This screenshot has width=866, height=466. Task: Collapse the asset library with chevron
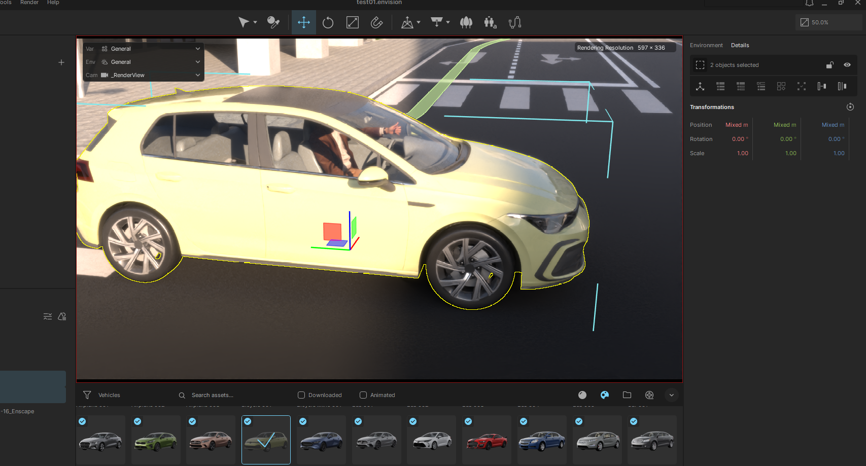tap(671, 395)
